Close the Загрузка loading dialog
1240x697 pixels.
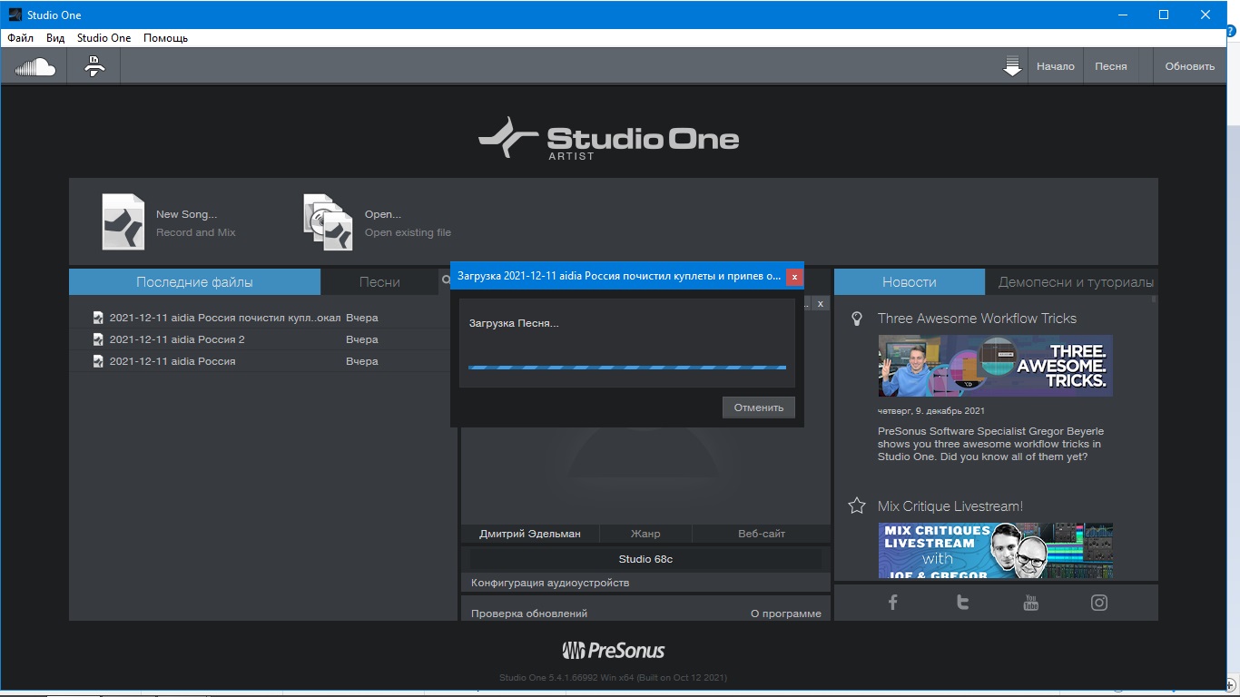click(x=794, y=277)
